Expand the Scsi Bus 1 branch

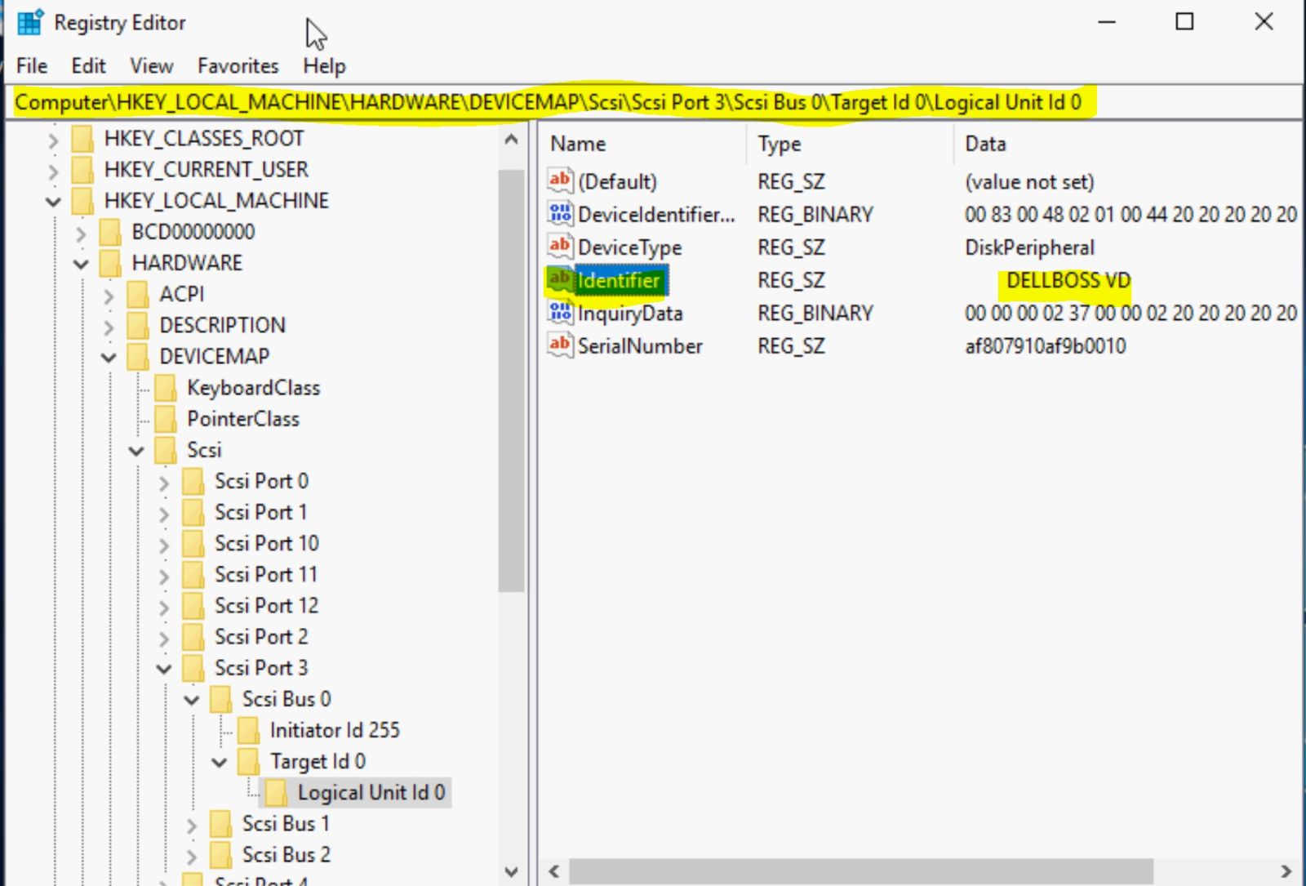pos(191,824)
